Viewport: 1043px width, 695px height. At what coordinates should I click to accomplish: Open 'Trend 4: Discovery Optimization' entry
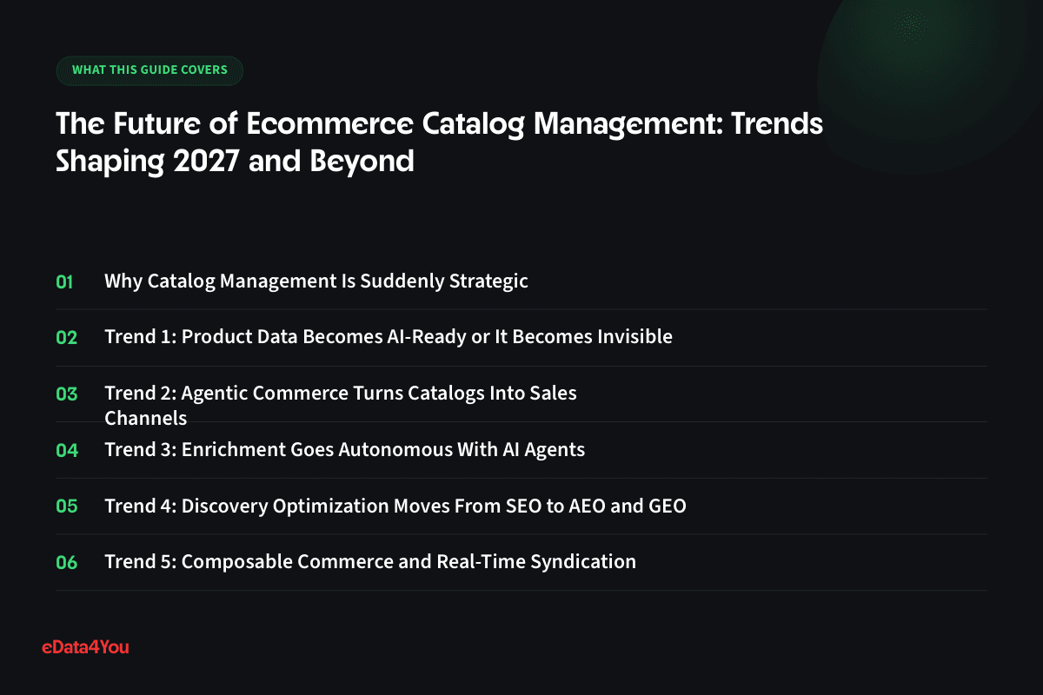pyautogui.click(x=395, y=506)
